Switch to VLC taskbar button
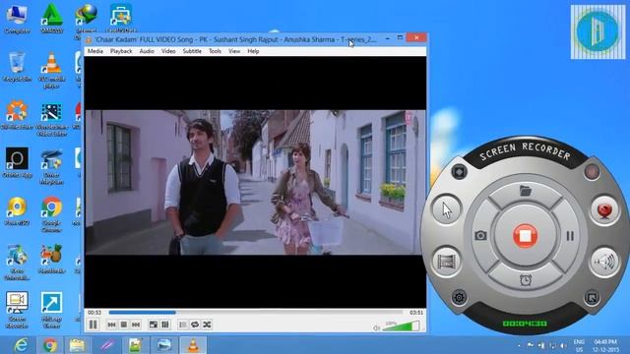This screenshot has width=630, height=354. 193,345
